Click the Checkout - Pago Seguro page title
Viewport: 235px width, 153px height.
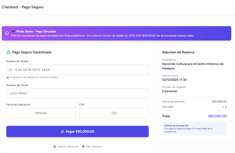click(23, 7)
